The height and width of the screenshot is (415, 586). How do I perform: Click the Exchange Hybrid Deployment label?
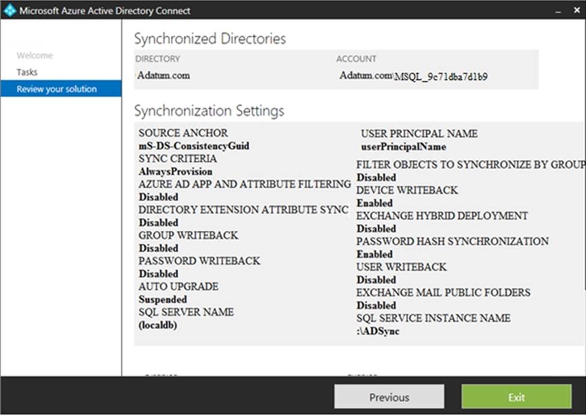442,216
